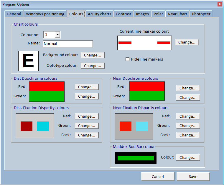Switch to the Contrast tab

[x=123, y=14]
